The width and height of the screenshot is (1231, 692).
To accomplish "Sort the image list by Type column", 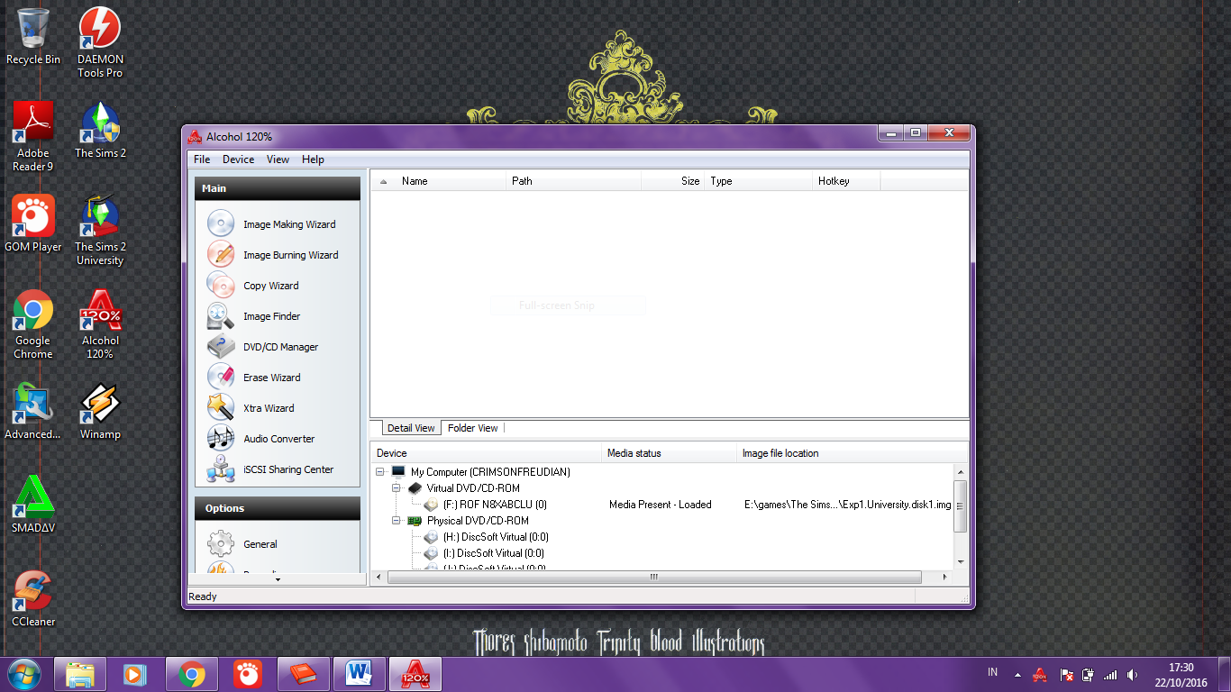I will pyautogui.click(x=759, y=181).
